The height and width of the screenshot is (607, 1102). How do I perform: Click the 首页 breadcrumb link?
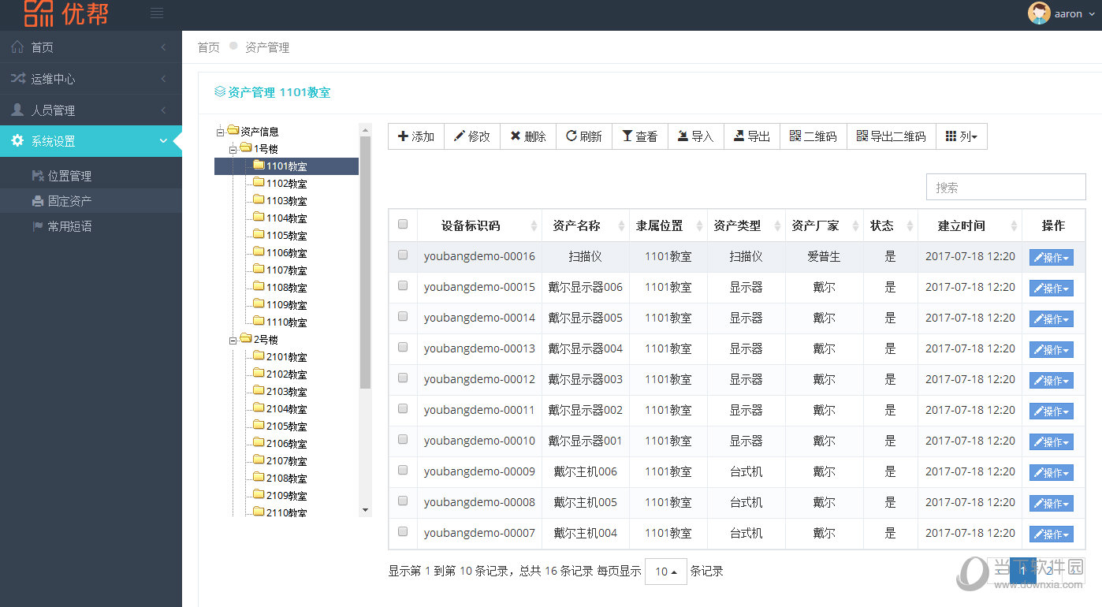coord(209,47)
